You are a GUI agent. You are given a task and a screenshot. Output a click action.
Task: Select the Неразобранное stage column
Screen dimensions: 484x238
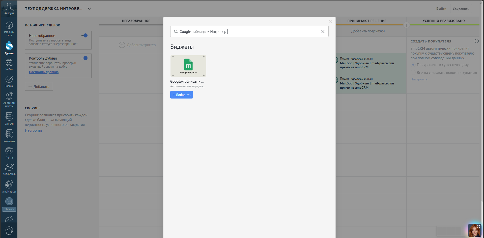tap(136, 21)
